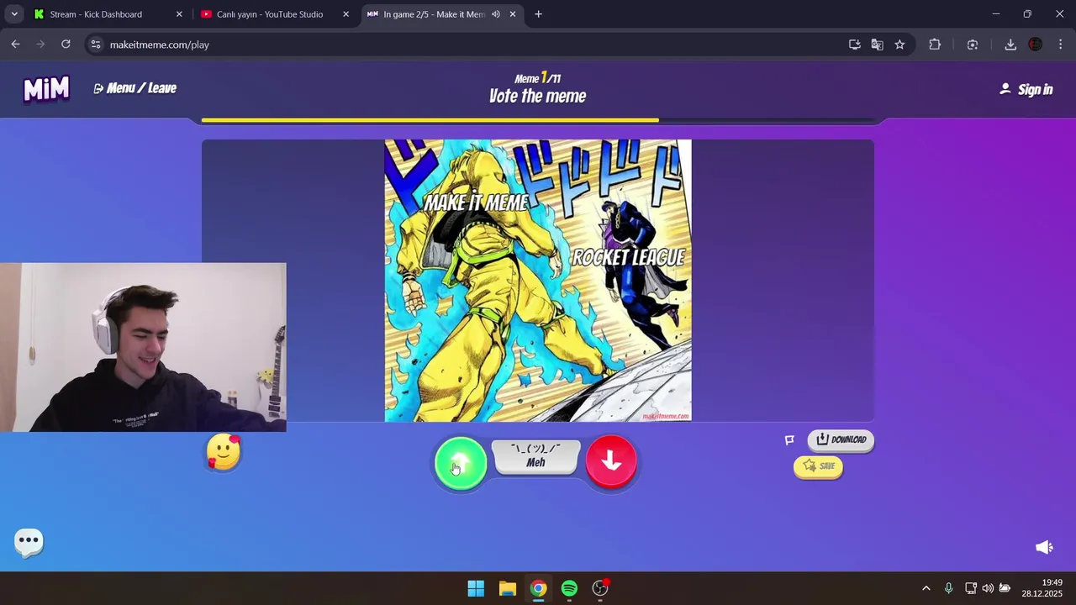1076x605 pixels.
Task: Show Chrome downloads
Action: (x=1010, y=45)
